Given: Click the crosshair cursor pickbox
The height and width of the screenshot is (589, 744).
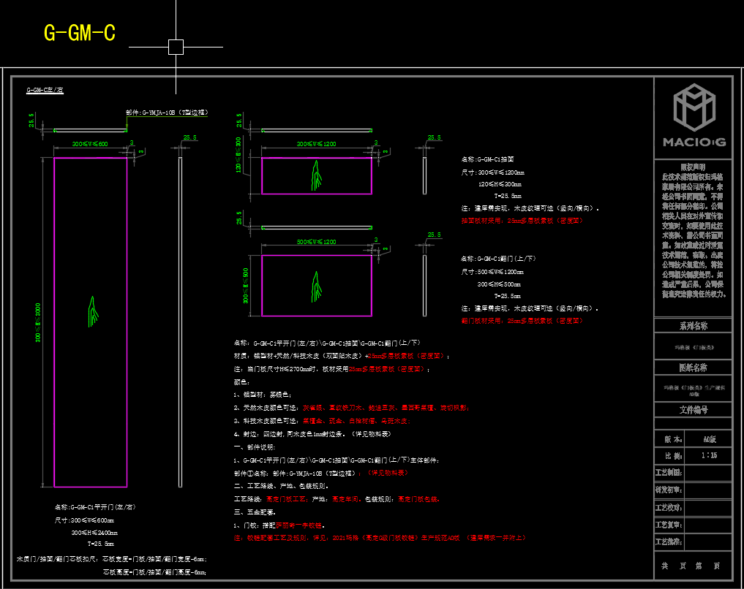Looking at the screenshot, I should tap(176, 47).
